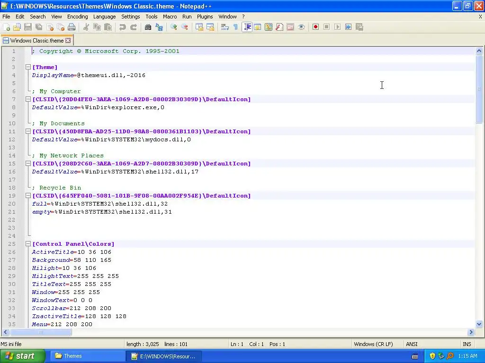The height and width of the screenshot is (363, 485).
Task: Click the user-defined language dialog icon
Action: [258, 27]
